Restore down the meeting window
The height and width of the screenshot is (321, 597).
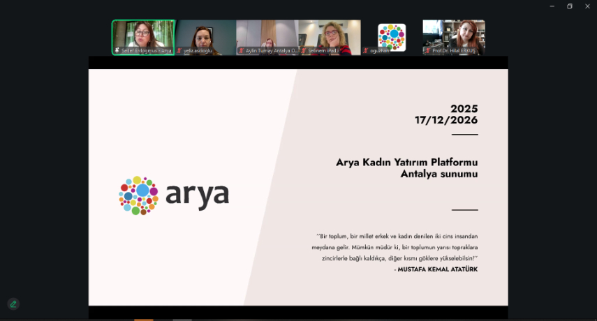pyautogui.click(x=569, y=6)
